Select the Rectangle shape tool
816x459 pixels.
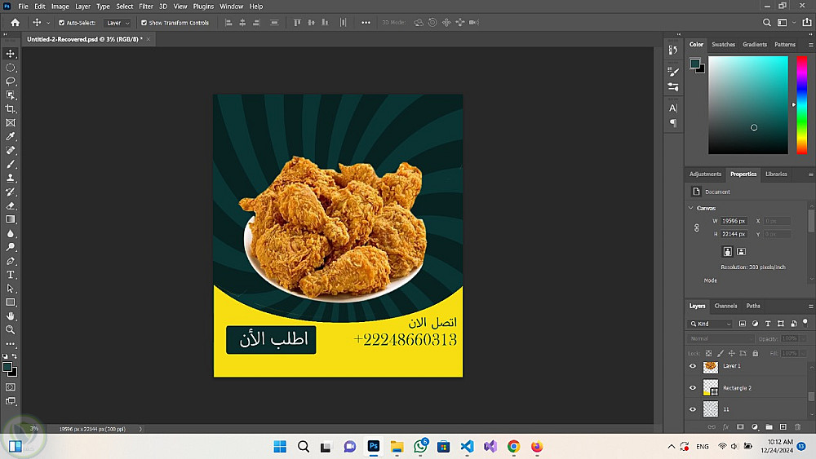pos(11,302)
